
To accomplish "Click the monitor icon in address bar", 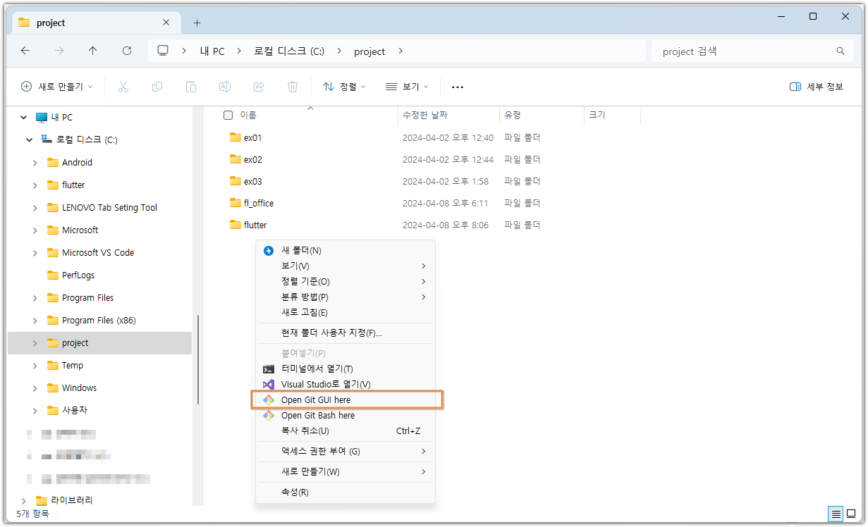I will pos(164,51).
